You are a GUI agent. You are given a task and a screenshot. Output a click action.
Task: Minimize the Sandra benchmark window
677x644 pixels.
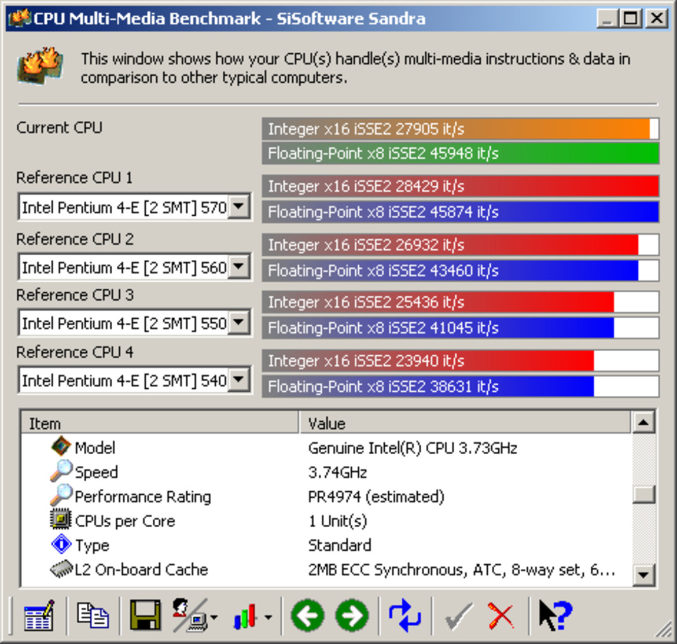[606, 19]
